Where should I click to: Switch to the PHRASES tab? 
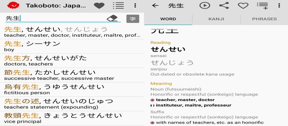click(x=264, y=19)
